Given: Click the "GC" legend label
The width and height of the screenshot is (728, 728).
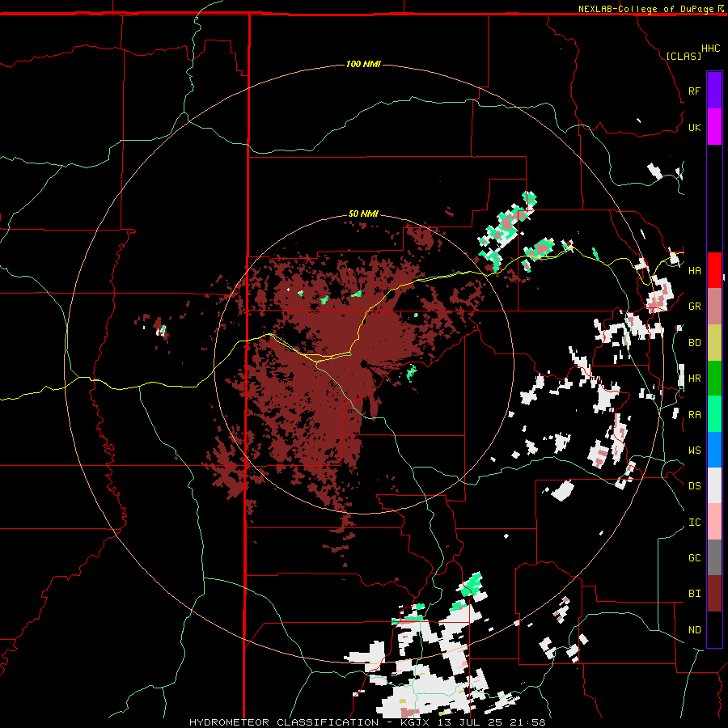Looking at the screenshot, I should [694, 558].
